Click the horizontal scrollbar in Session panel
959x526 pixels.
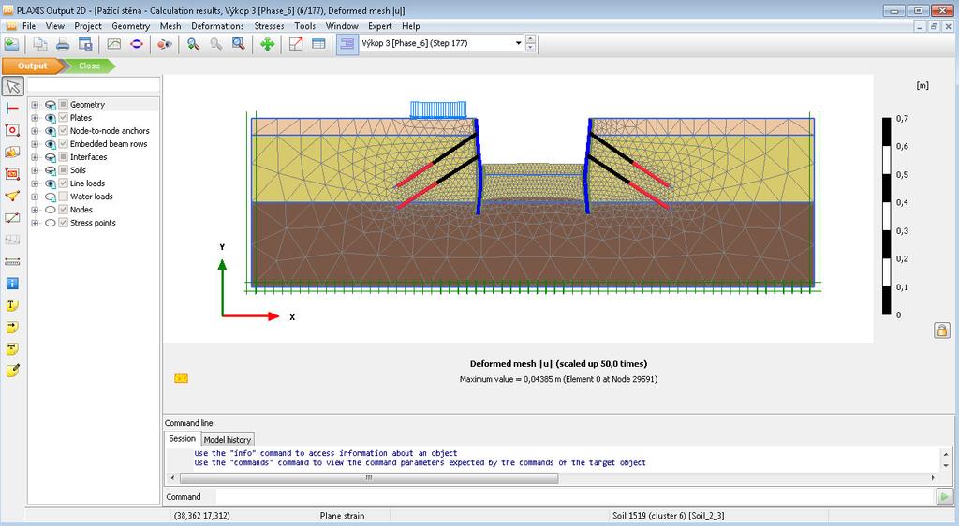[x=369, y=477]
